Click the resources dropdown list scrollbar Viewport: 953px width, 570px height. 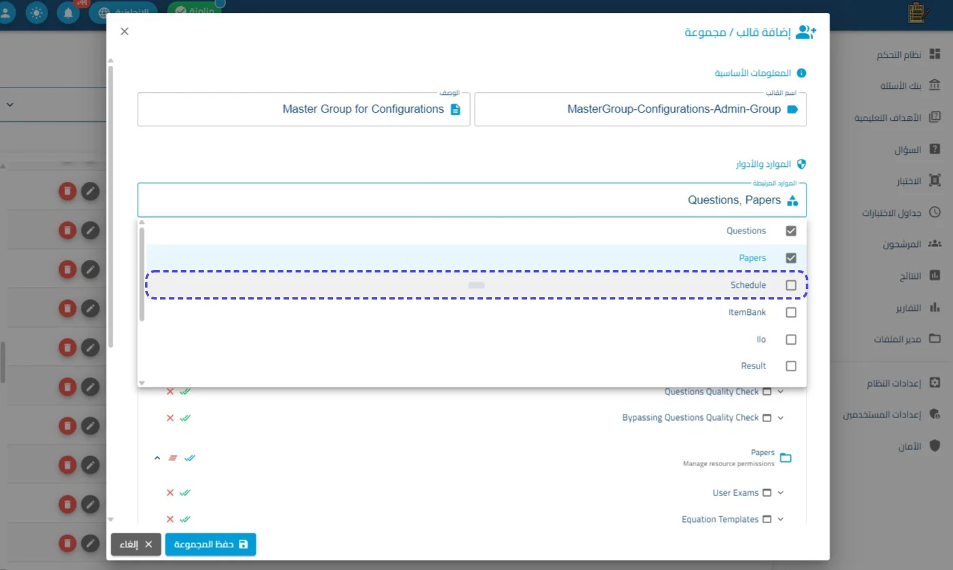[142, 274]
